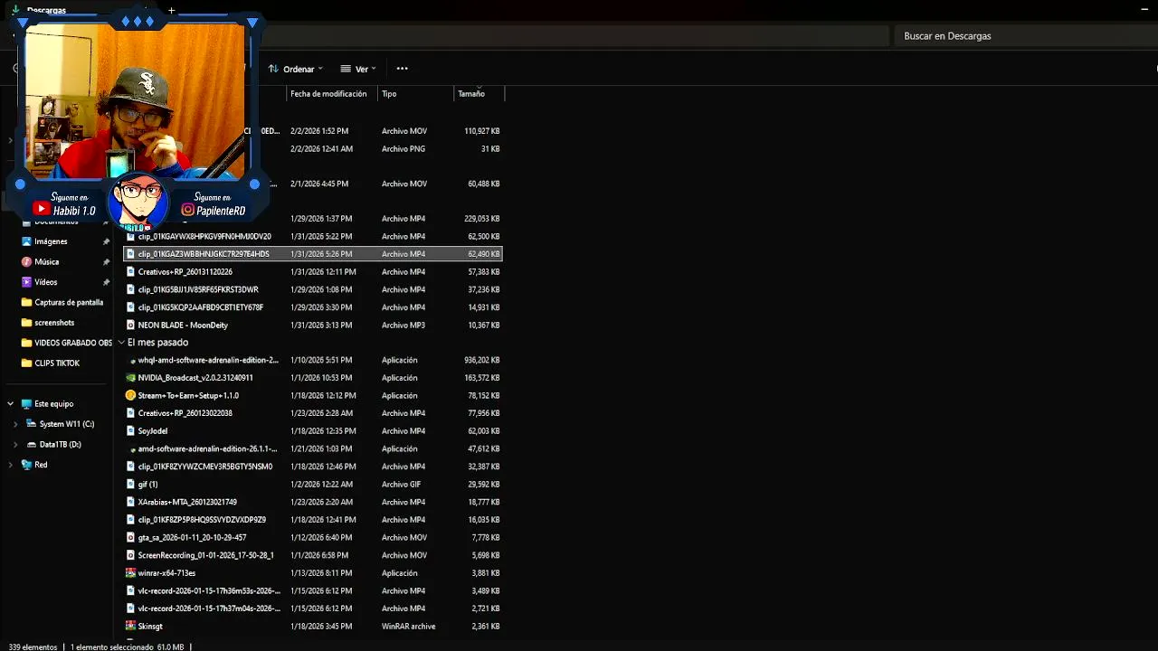Unpin Imágenes using its pin icon
Viewport: 1158px width, 651px height.
106,241
